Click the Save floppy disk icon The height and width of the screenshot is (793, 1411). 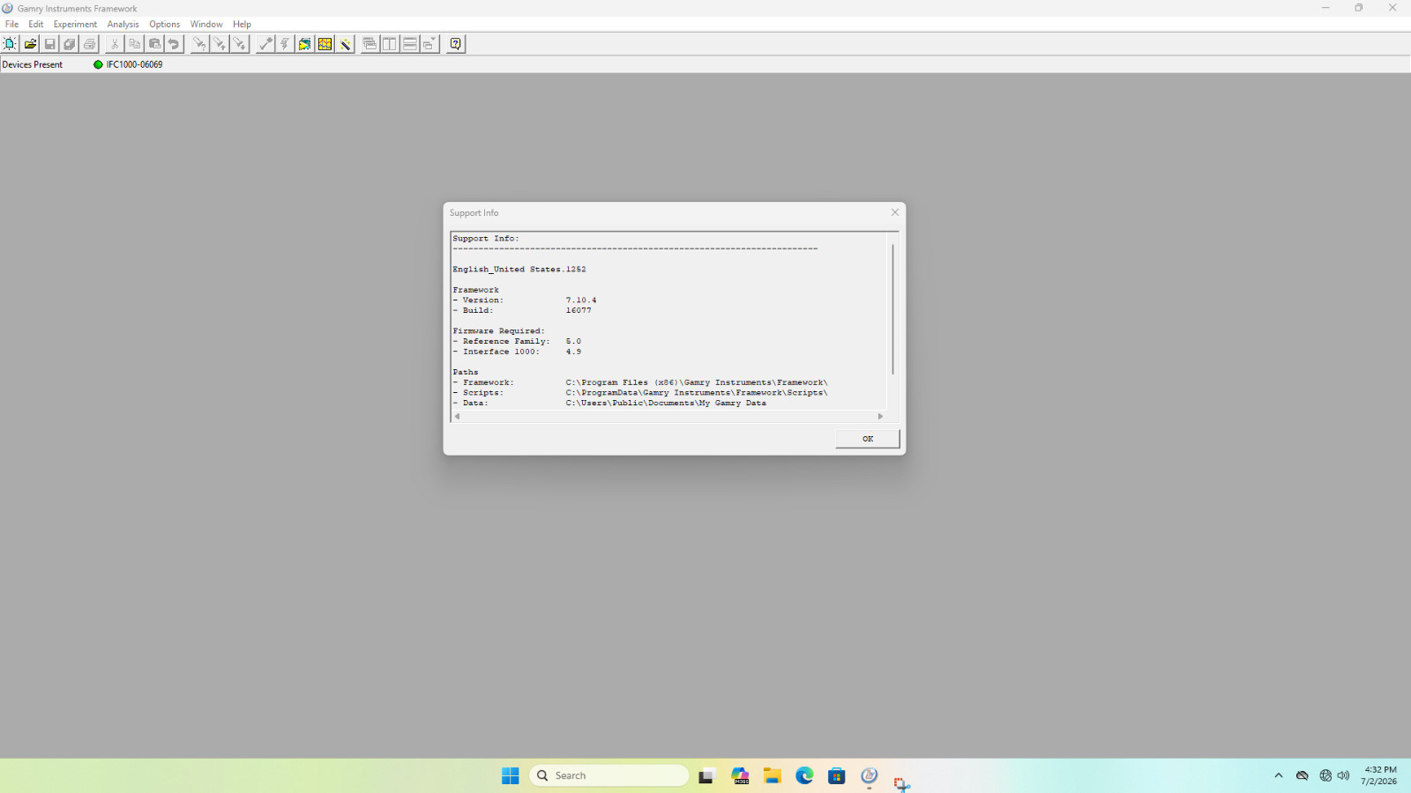click(50, 44)
